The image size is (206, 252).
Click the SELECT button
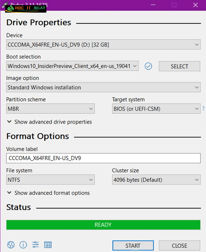click(x=179, y=66)
